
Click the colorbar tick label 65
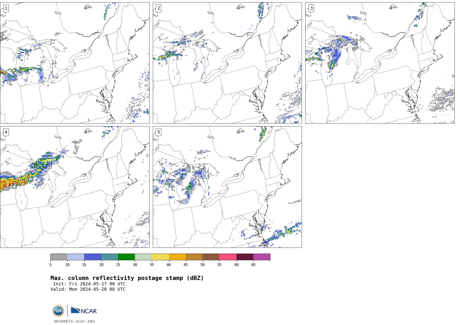(x=253, y=265)
